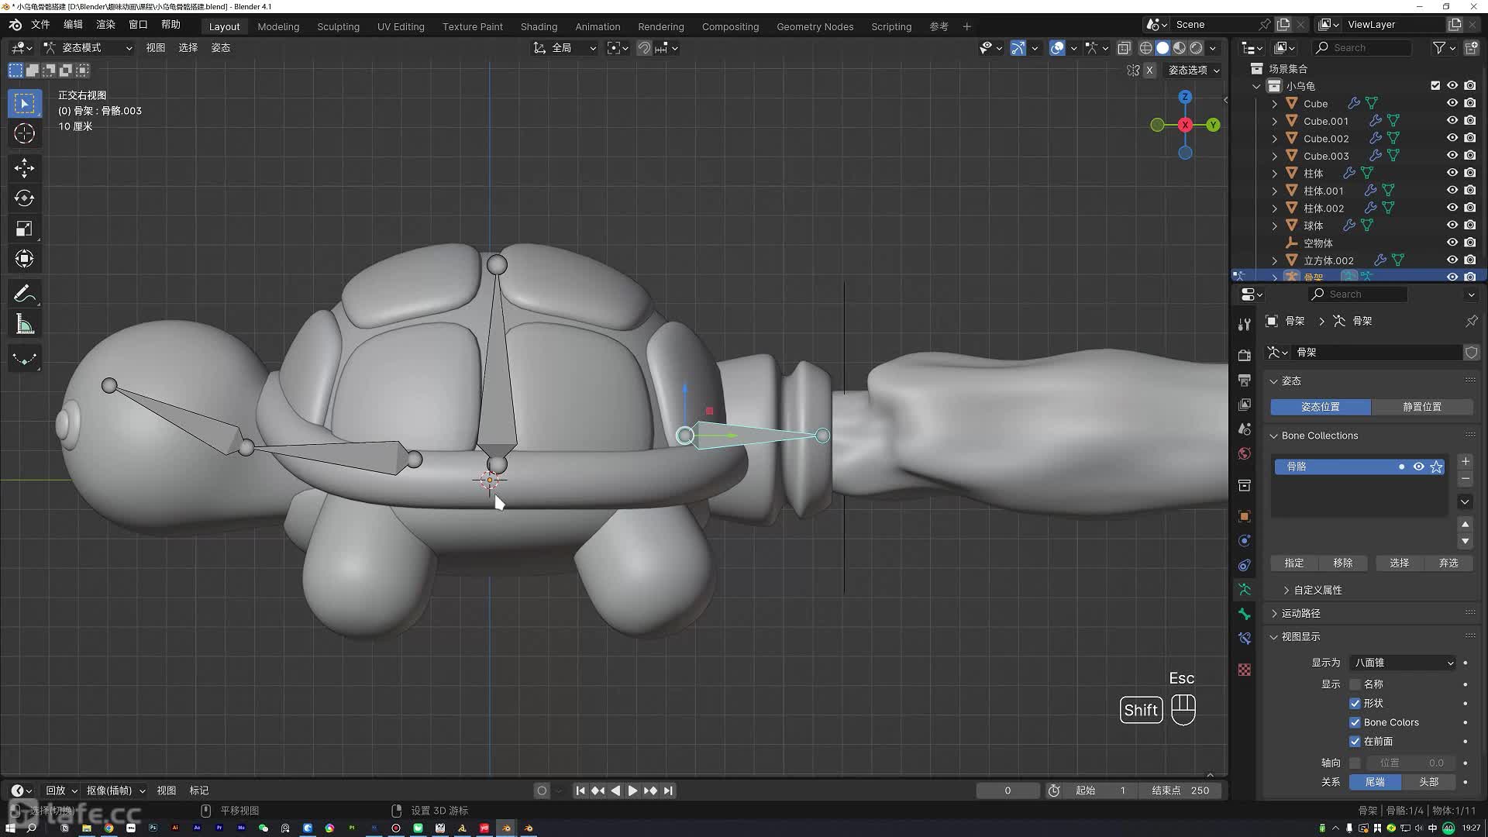Uncheck the 小乌龟 collection exclude checkbox
This screenshot has height=837, width=1488.
pyautogui.click(x=1435, y=86)
